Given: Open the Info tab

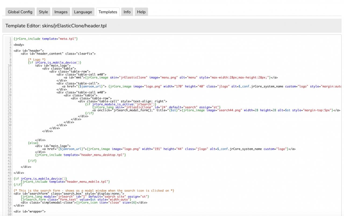Looking at the screenshot, I should pyautogui.click(x=127, y=12).
